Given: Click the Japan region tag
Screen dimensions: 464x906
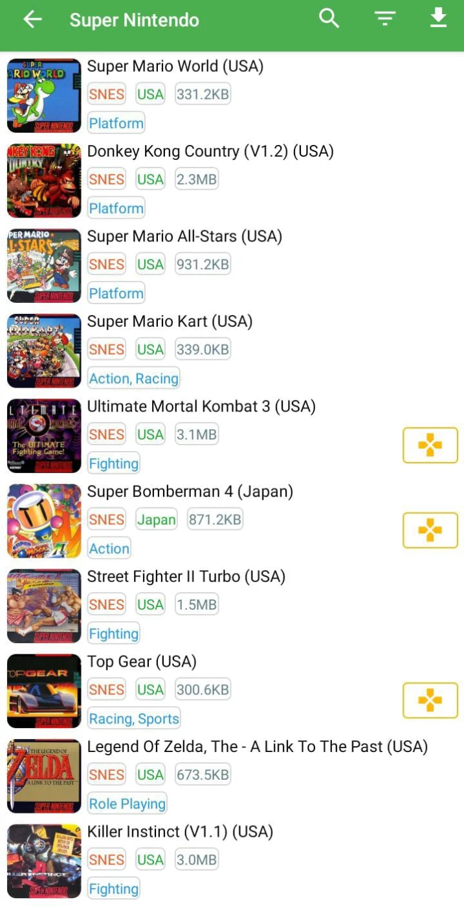Looking at the screenshot, I should 156,520.
